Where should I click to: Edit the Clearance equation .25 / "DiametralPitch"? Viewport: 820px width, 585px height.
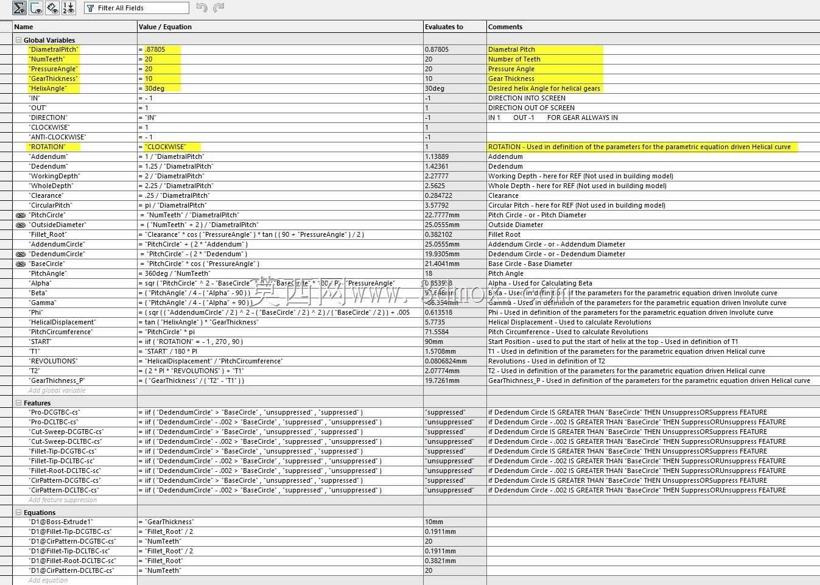click(177, 196)
